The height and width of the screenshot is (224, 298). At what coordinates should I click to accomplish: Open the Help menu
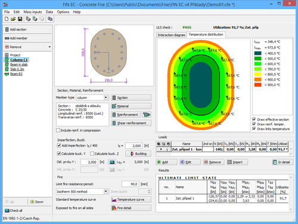pyautogui.click(x=77, y=12)
